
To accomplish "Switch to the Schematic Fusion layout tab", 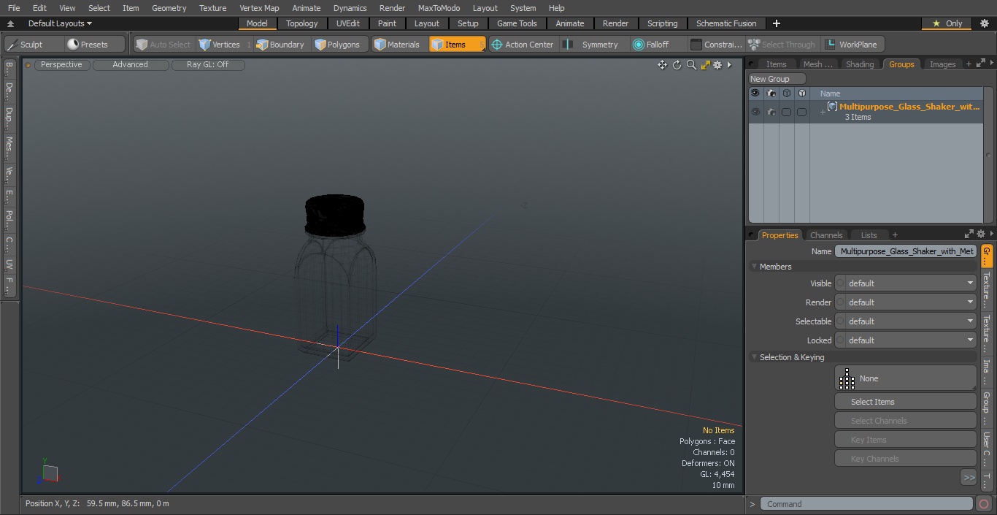I will pos(726,23).
